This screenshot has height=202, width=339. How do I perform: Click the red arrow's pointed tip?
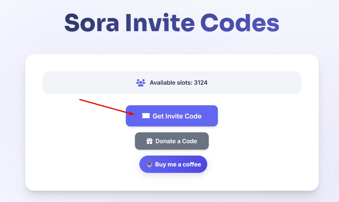coord(135,114)
